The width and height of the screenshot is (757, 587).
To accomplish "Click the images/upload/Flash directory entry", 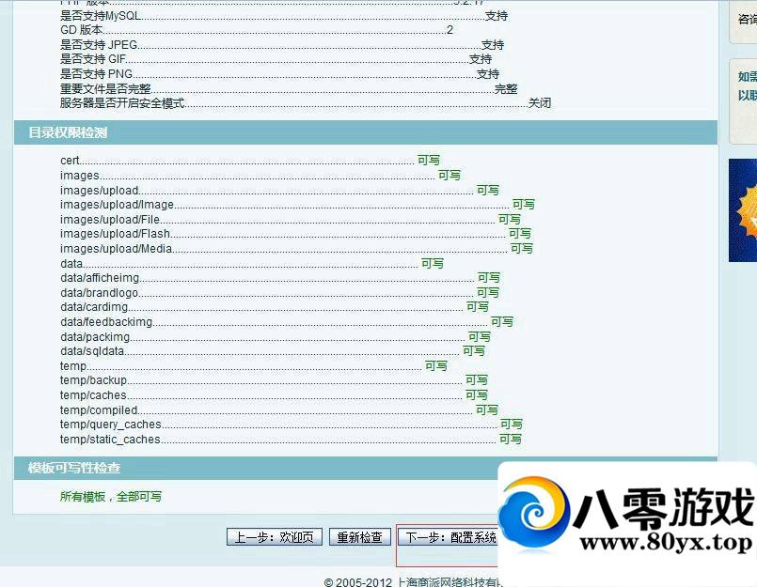I will click(x=115, y=234).
